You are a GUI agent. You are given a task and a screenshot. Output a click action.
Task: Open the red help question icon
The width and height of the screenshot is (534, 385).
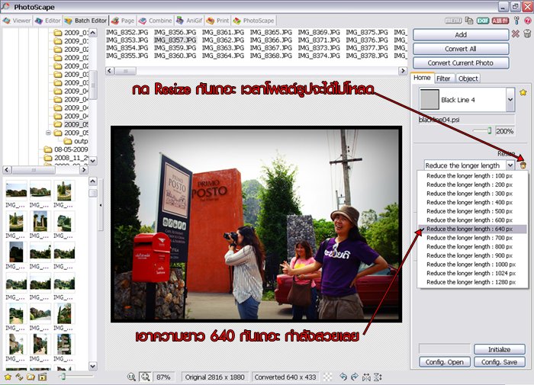(528, 21)
